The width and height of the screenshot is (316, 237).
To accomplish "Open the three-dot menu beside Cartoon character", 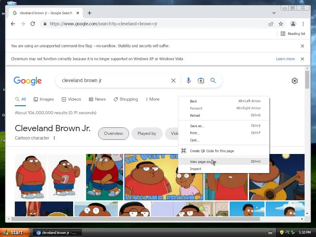I will 54,138.
